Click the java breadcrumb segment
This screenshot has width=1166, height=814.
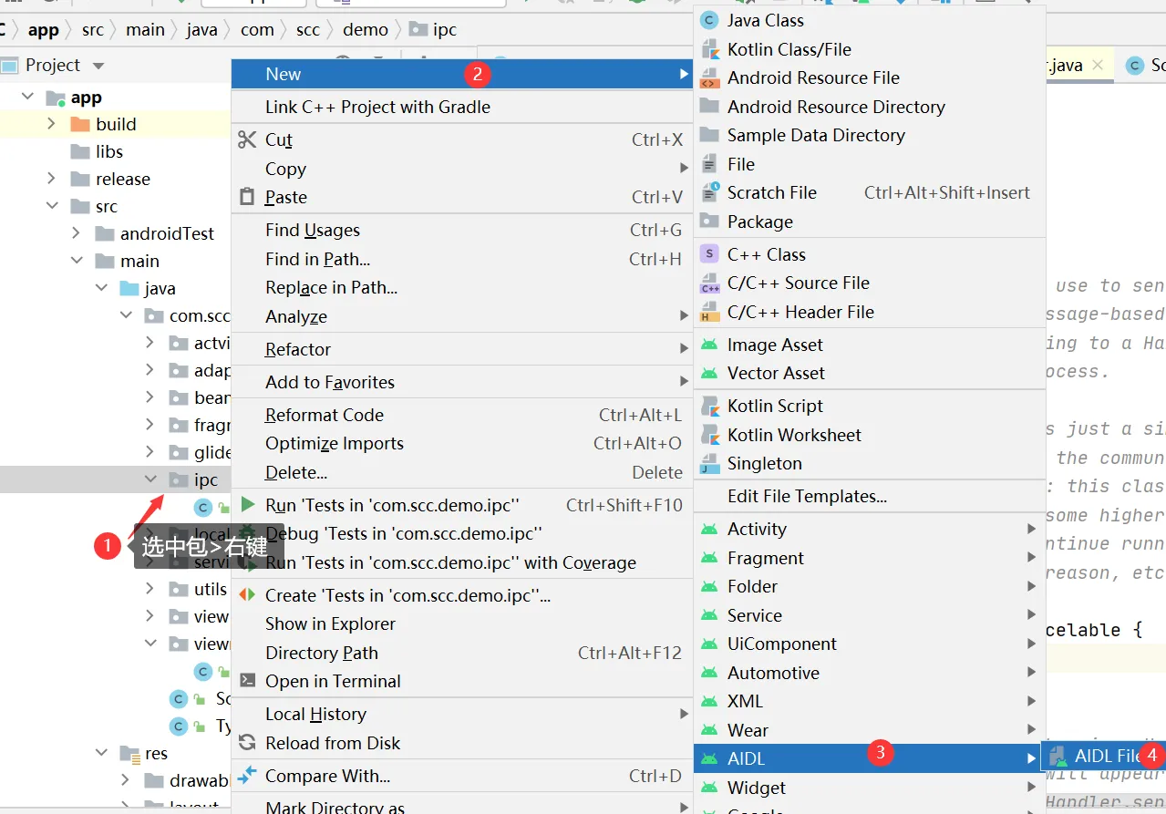pos(201,29)
